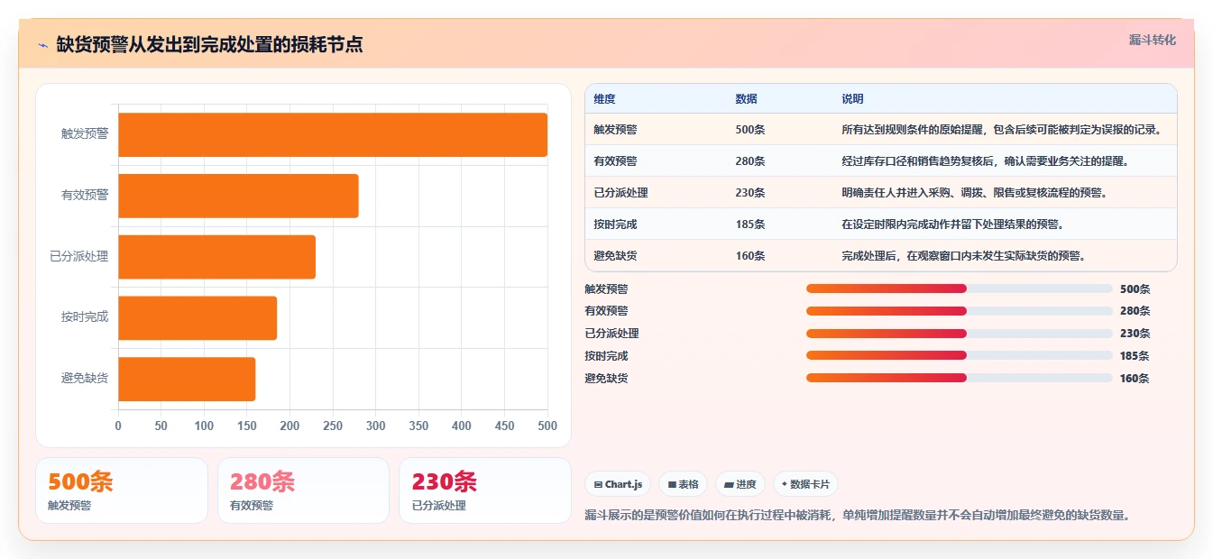Click the 230条 已分派处理 data card
This screenshot has height=559, width=1213.
pos(485,490)
